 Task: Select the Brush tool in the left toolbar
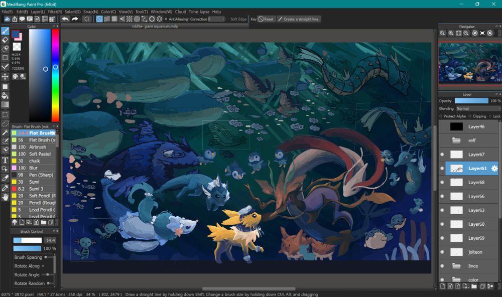click(5, 31)
